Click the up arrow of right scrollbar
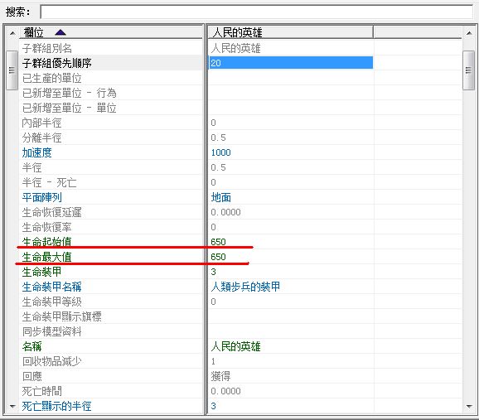479x420 pixels. pos(468,32)
